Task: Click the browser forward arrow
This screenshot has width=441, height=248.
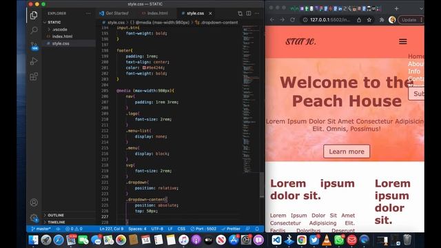Action: 282,20
